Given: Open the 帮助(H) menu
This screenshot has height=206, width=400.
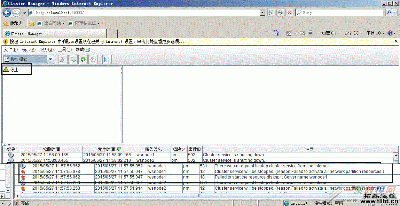Looking at the screenshot, I should (x=83, y=50).
